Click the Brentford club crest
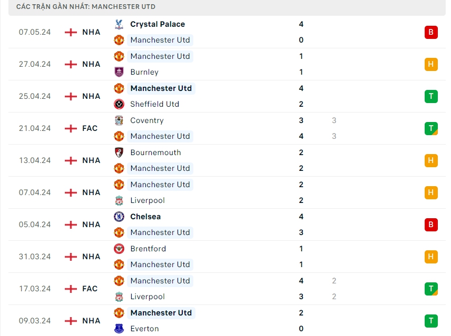 tap(119, 249)
